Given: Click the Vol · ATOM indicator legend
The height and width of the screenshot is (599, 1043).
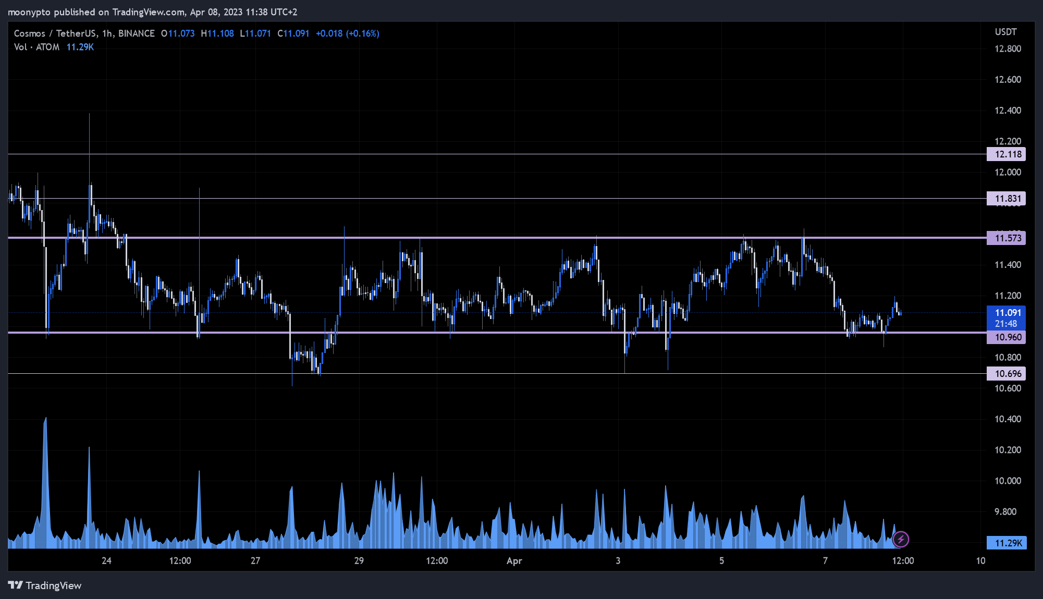Looking at the screenshot, I should tap(36, 47).
